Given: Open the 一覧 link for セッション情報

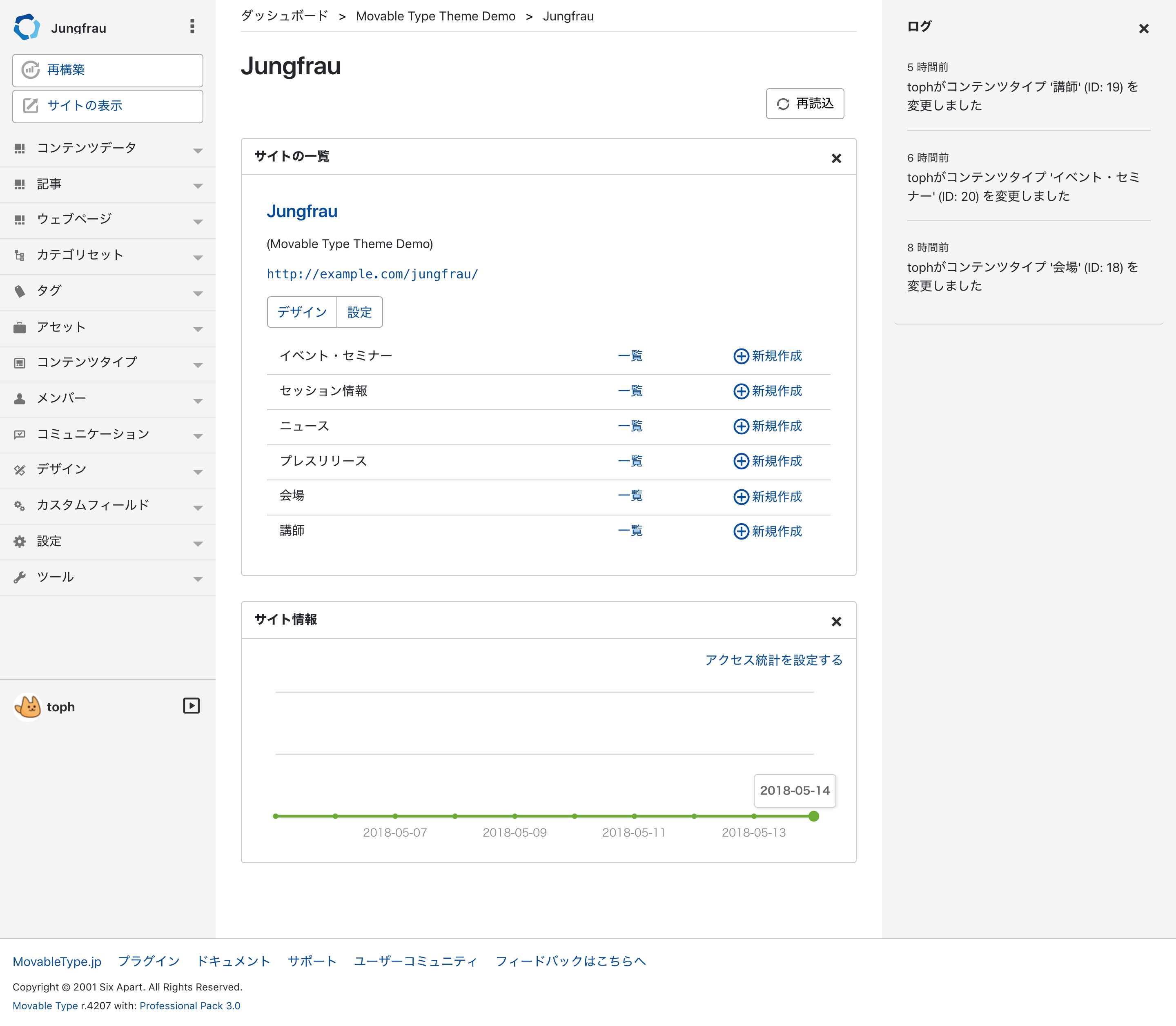Looking at the screenshot, I should point(630,391).
